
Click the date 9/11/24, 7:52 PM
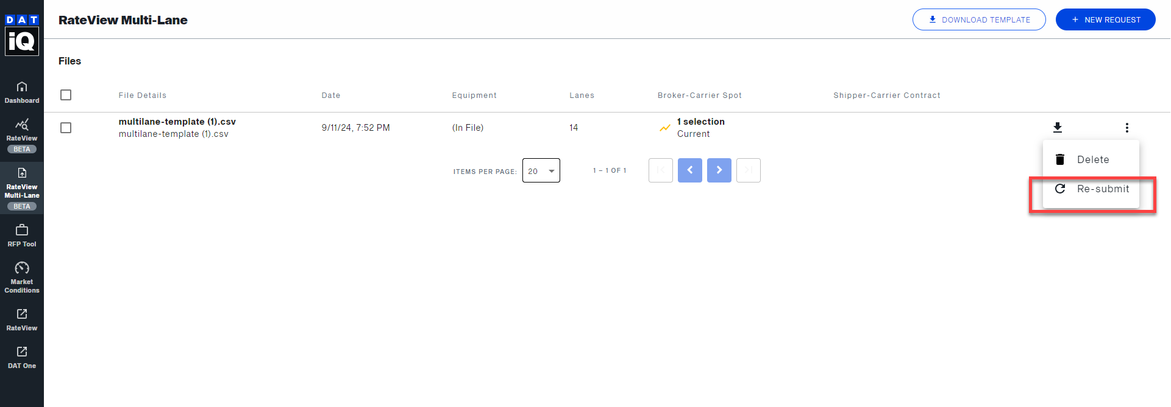click(356, 128)
